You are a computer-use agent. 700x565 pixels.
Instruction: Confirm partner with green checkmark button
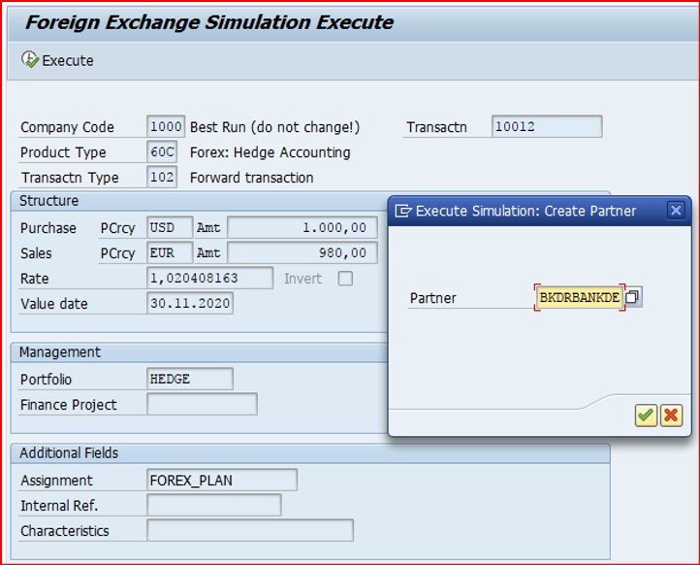click(646, 415)
